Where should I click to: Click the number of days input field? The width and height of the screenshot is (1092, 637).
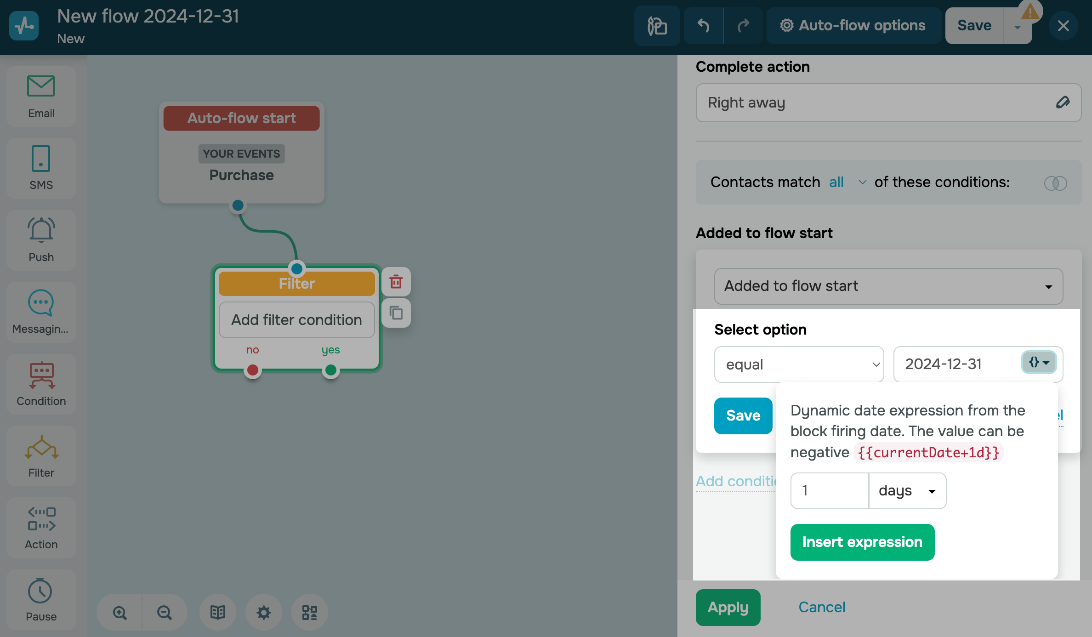point(829,491)
